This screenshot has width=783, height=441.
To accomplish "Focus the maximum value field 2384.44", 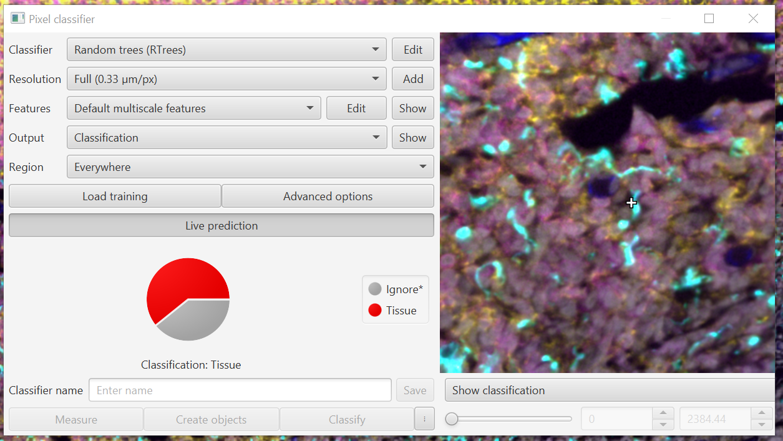I will [715, 420].
